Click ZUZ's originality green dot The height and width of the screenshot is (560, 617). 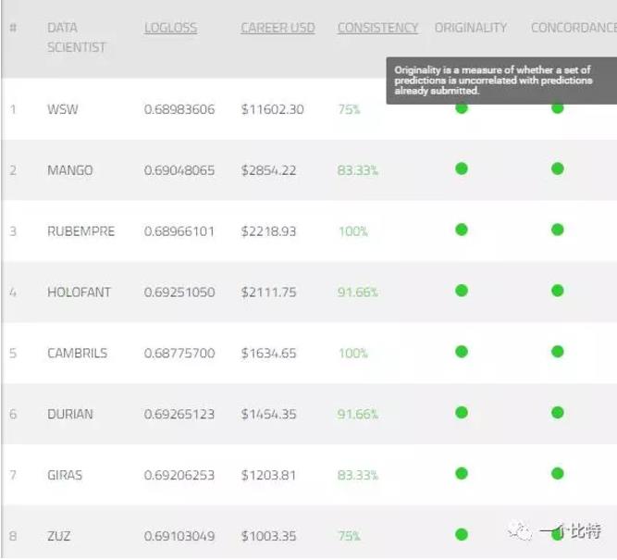(x=462, y=534)
